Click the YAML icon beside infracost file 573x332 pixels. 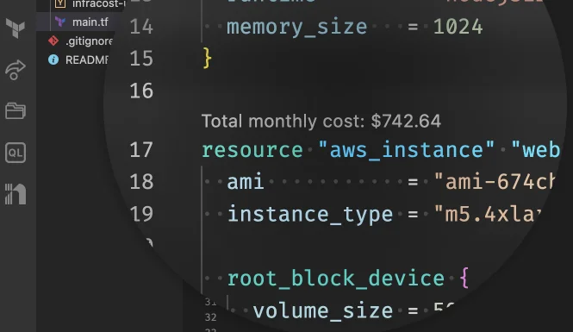60,4
